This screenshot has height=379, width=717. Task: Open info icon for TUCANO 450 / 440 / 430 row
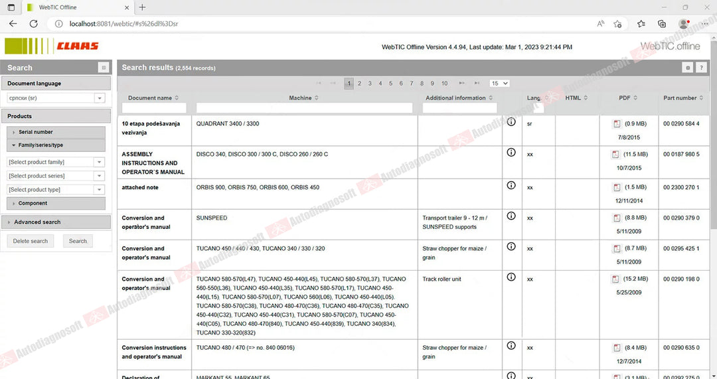click(511, 246)
